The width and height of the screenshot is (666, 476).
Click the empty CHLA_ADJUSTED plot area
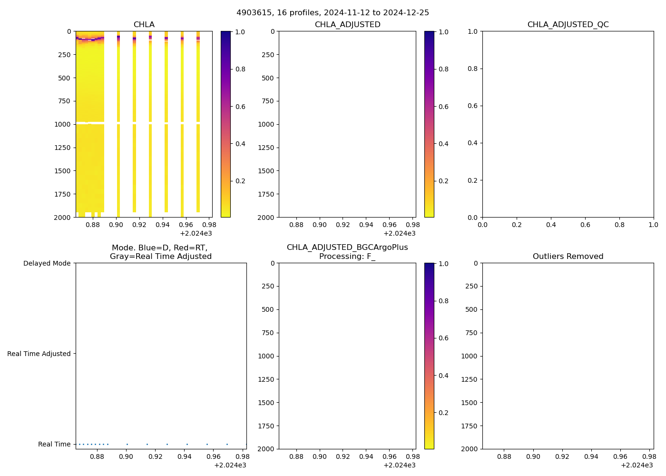347,124
